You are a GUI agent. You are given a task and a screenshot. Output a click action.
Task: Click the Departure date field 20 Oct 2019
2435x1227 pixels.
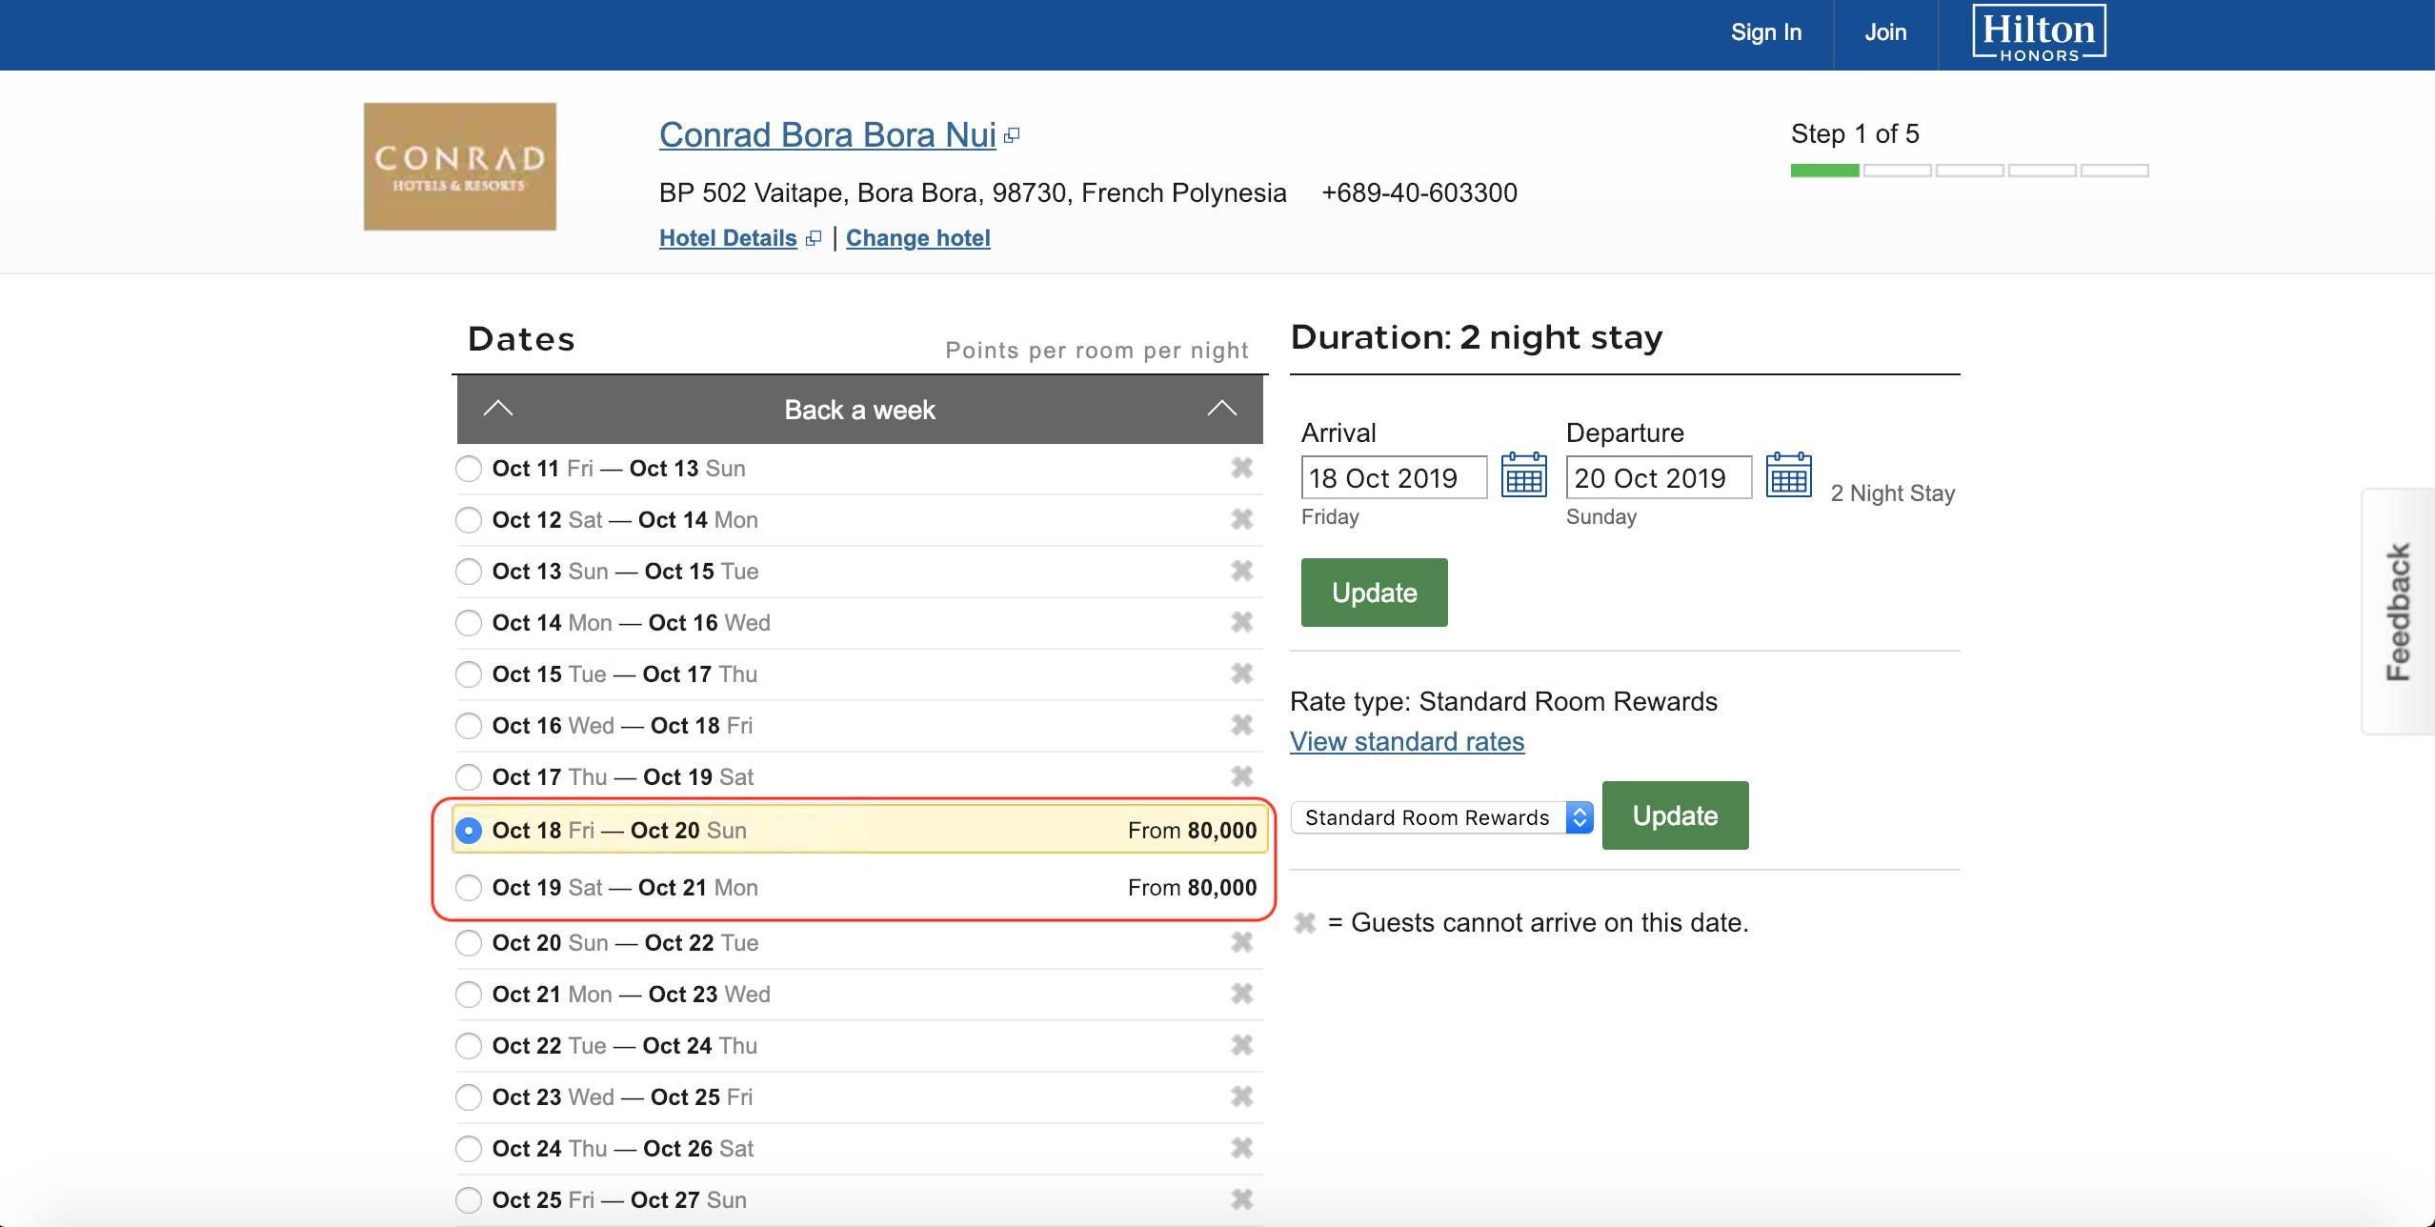tap(1659, 477)
